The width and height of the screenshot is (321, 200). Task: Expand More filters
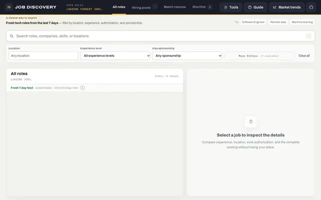259,55
